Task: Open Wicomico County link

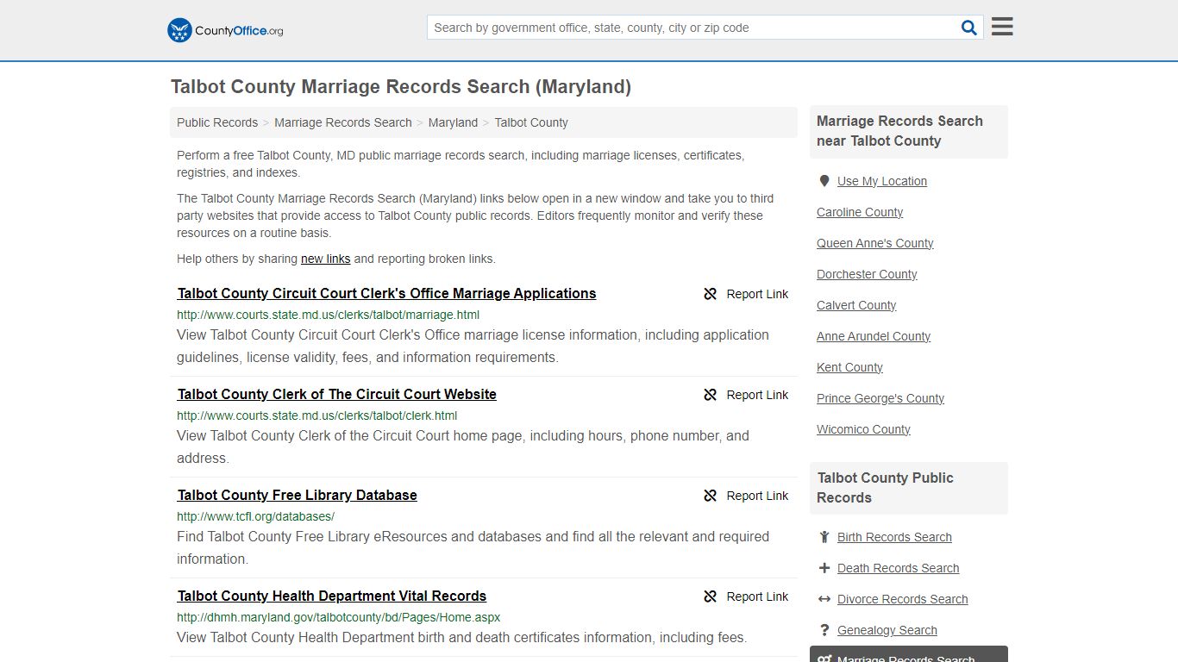Action: click(863, 429)
